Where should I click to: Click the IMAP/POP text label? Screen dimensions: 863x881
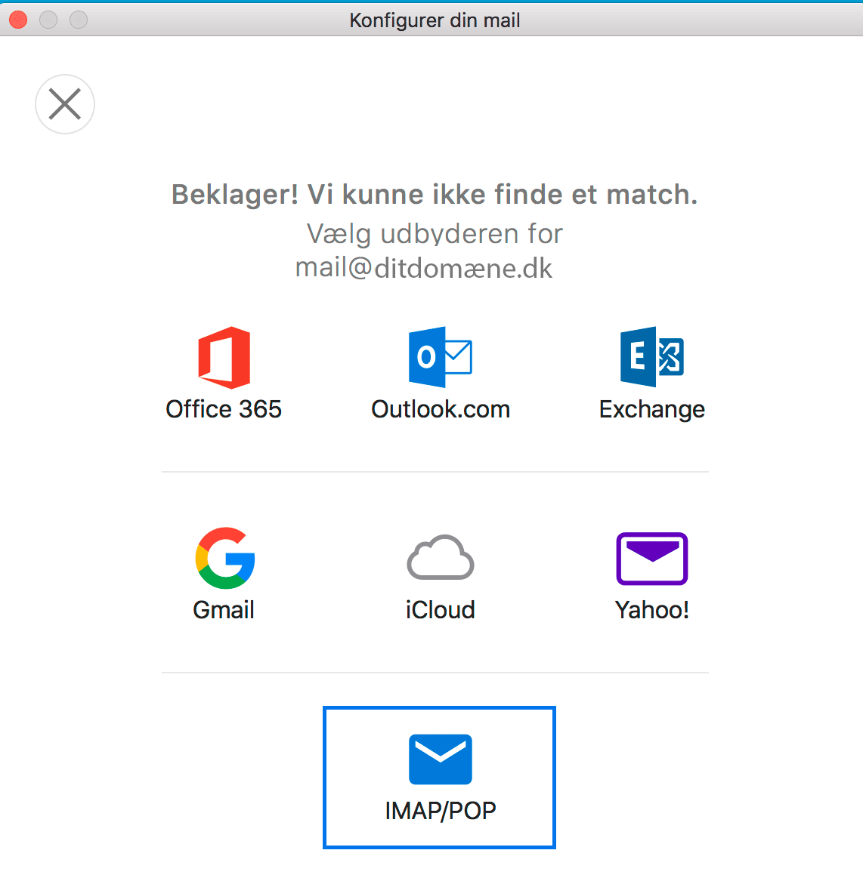tap(441, 811)
